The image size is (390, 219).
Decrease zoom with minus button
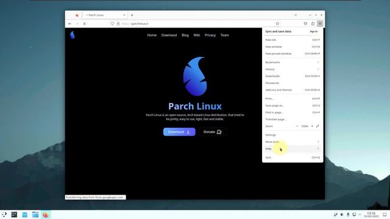click(297, 126)
